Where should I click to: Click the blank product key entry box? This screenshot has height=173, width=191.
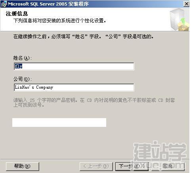(59, 122)
